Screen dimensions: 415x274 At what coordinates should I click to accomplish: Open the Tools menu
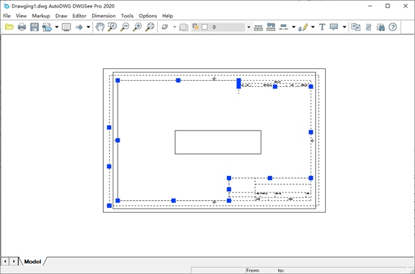[x=127, y=16]
